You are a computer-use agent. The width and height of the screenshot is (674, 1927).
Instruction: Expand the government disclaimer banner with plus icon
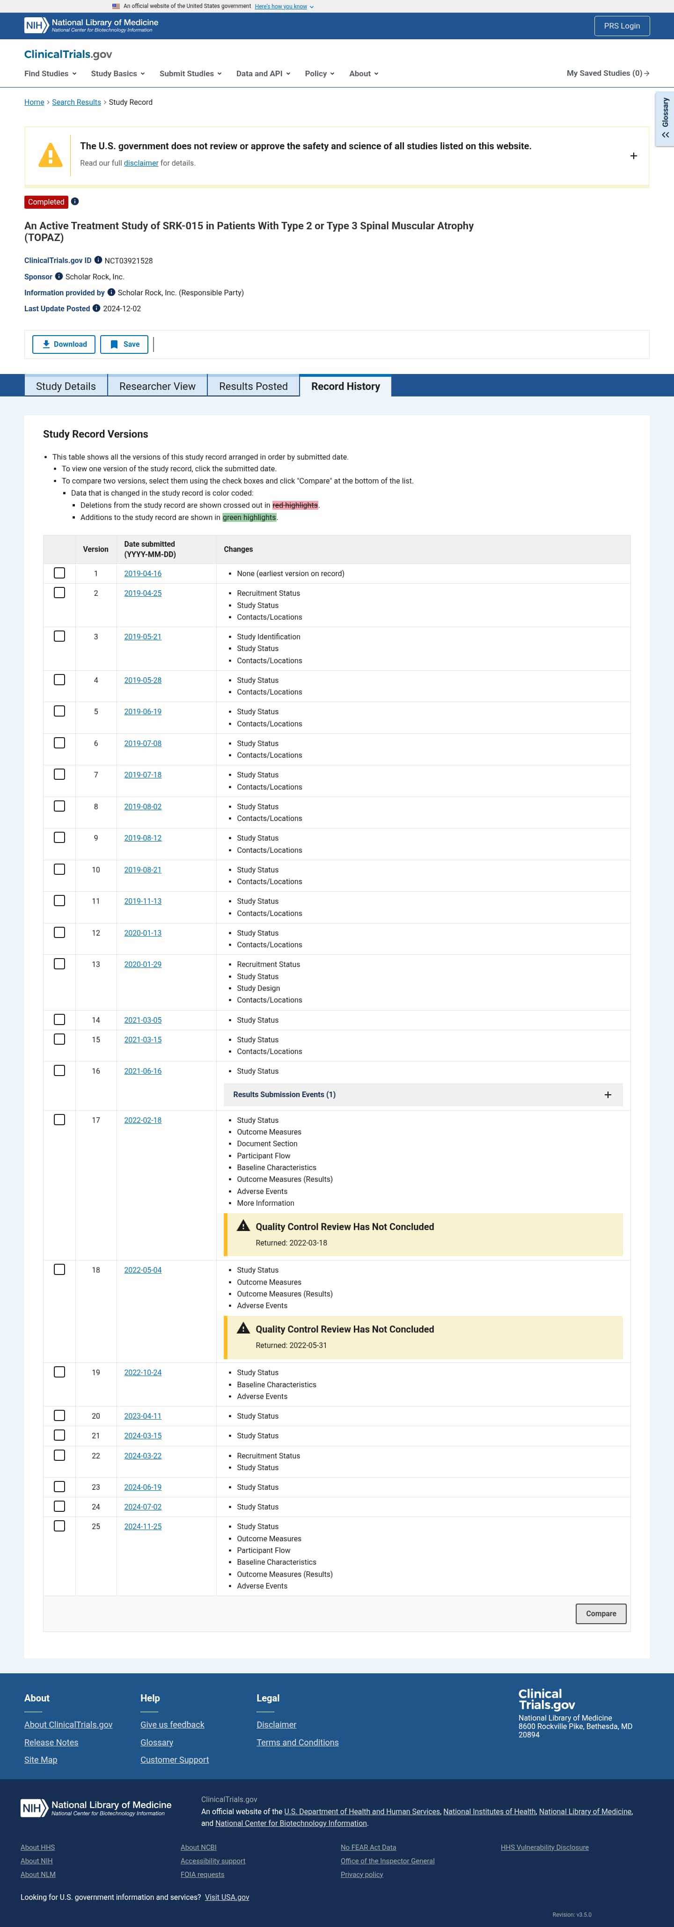(x=634, y=155)
